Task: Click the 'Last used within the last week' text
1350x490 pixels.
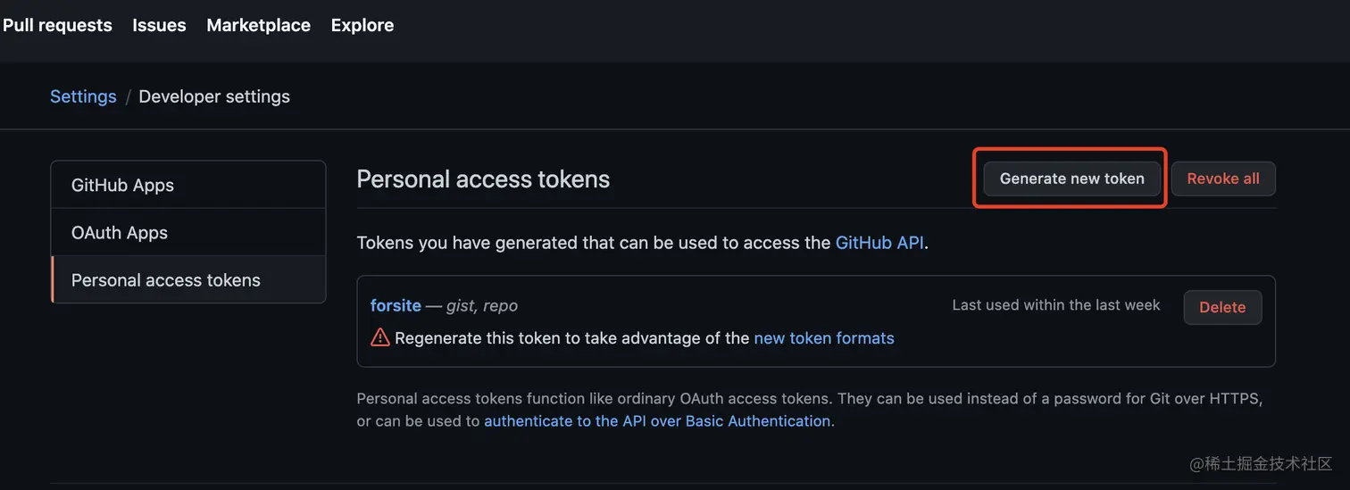Action: [1055, 305]
